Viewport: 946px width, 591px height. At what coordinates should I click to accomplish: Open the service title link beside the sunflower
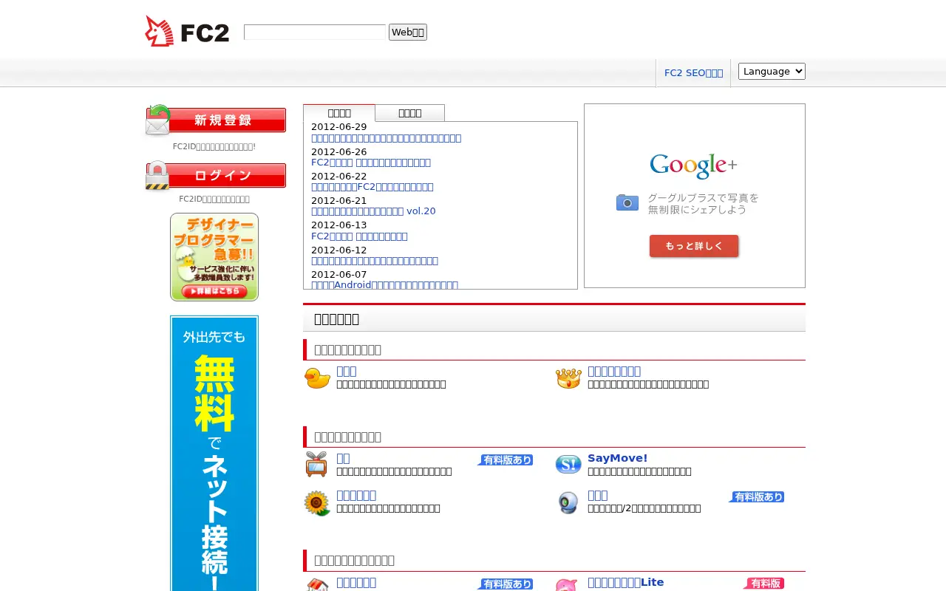[x=356, y=495]
